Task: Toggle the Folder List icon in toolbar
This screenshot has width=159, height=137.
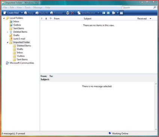Action: coord(121,13)
